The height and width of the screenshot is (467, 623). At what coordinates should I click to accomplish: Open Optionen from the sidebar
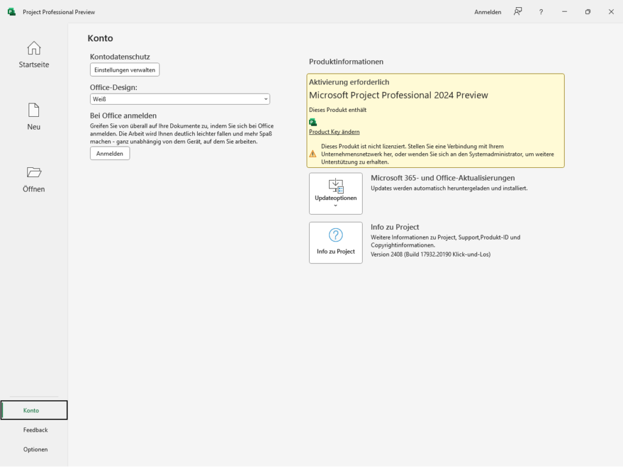click(x=35, y=449)
